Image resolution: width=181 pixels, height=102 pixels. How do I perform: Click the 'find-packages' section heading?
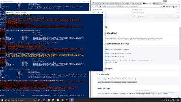[x=103, y=74]
